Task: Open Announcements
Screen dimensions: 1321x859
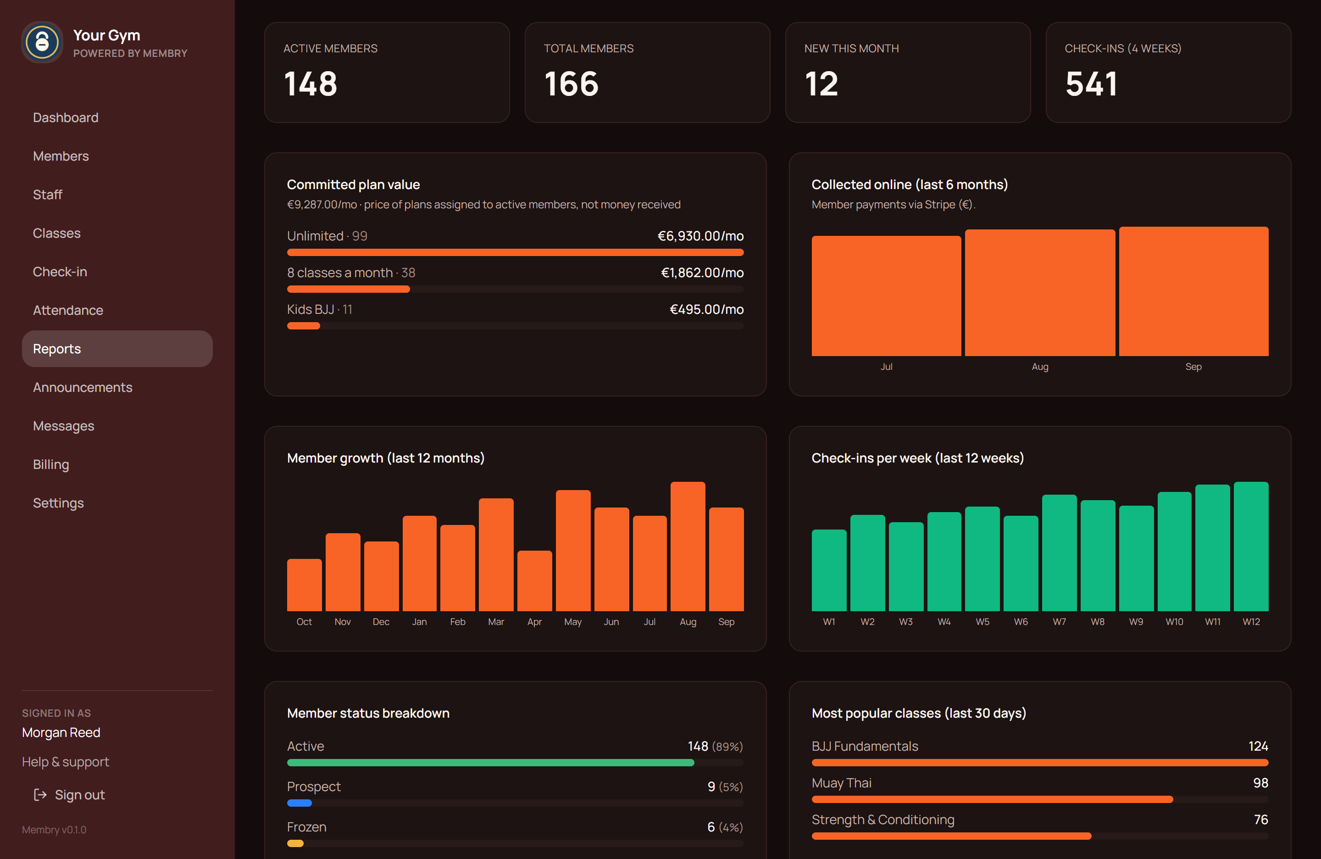Action: click(117, 387)
